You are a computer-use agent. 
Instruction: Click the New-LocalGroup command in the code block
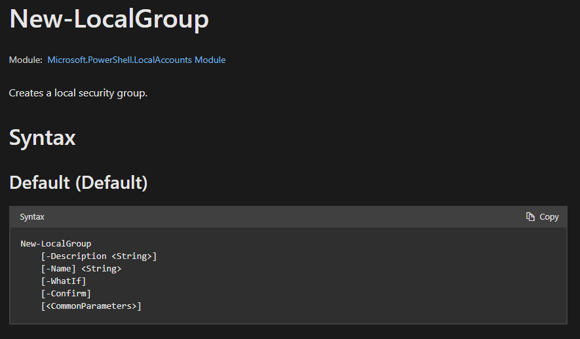[x=56, y=244]
